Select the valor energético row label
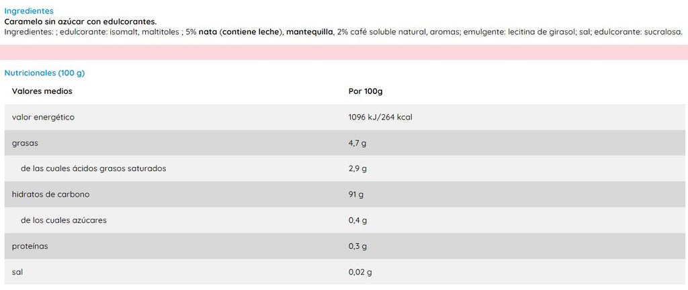Viewport: 688px width, 290px height. coord(43,117)
